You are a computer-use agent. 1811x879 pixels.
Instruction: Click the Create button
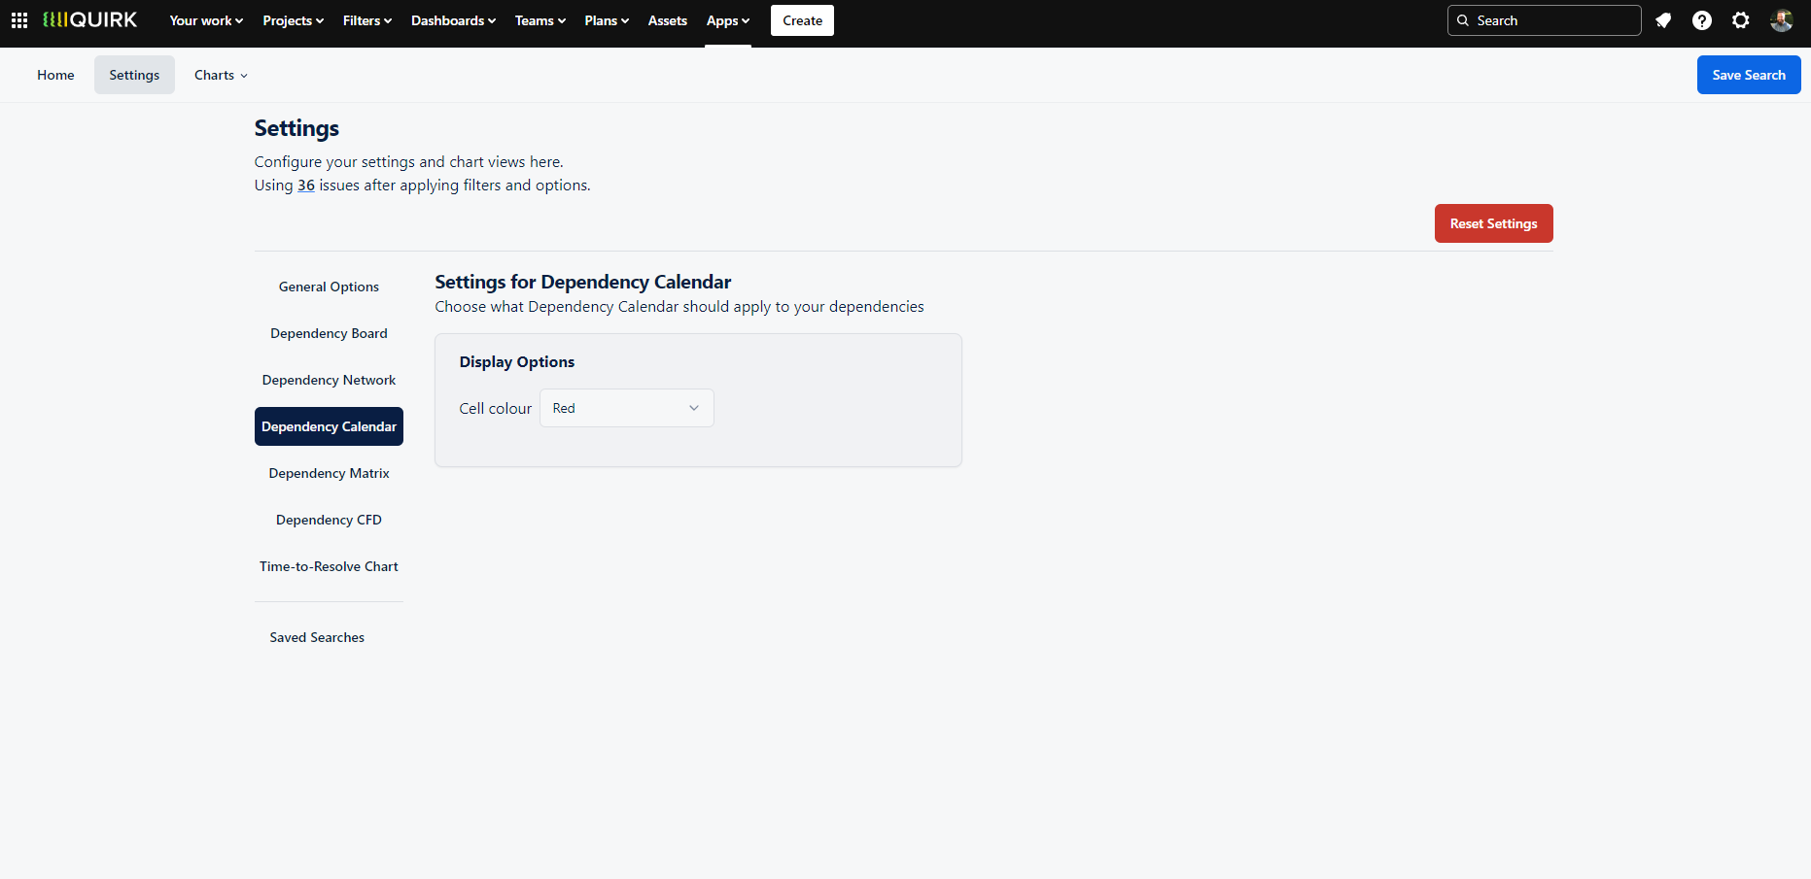coord(802,20)
